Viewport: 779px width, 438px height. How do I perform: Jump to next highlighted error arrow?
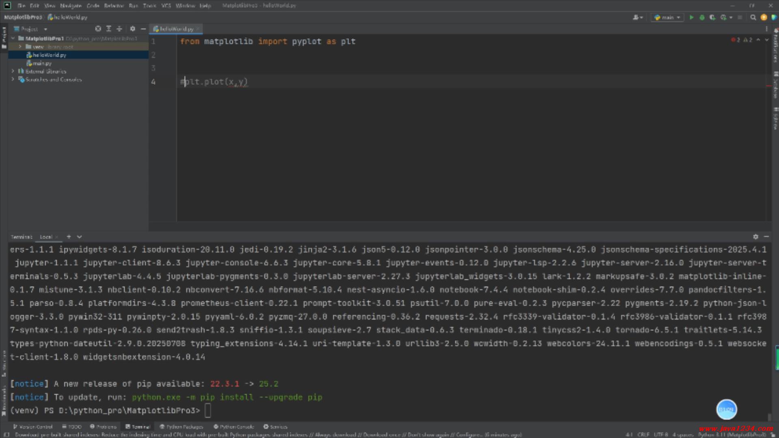point(766,40)
